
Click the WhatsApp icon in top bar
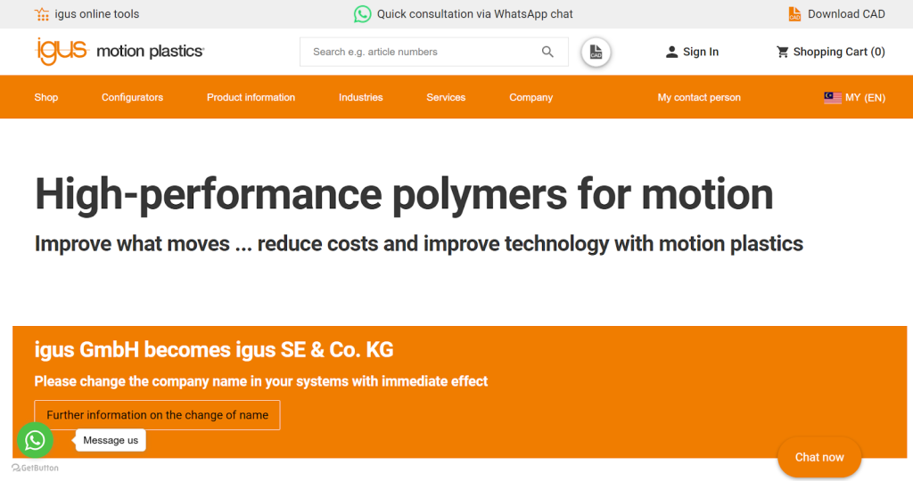(362, 14)
